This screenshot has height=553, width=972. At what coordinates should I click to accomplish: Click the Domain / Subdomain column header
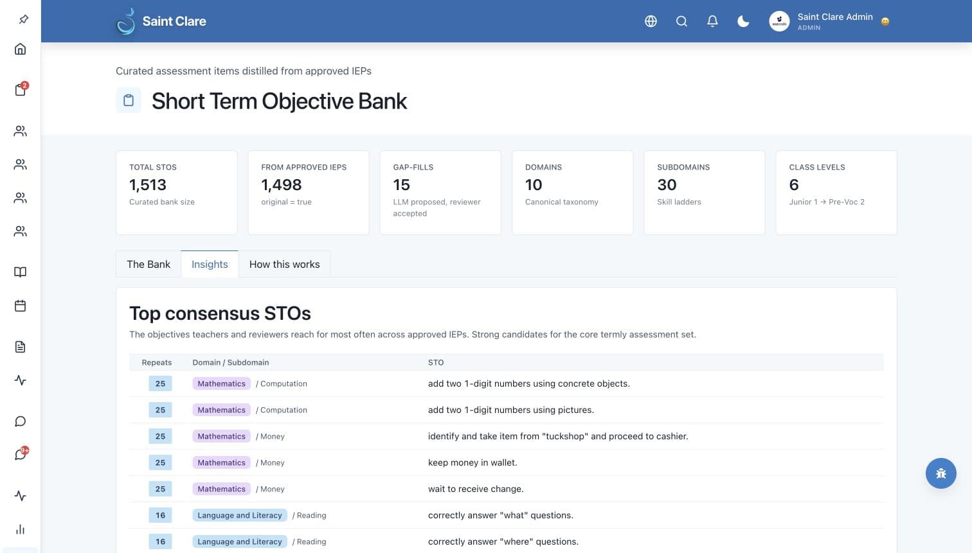(231, 362)
